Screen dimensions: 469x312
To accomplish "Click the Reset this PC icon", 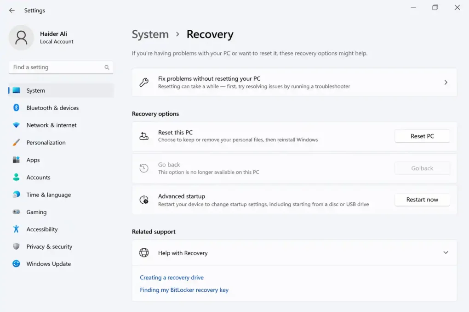I will (x=144, y=136).
